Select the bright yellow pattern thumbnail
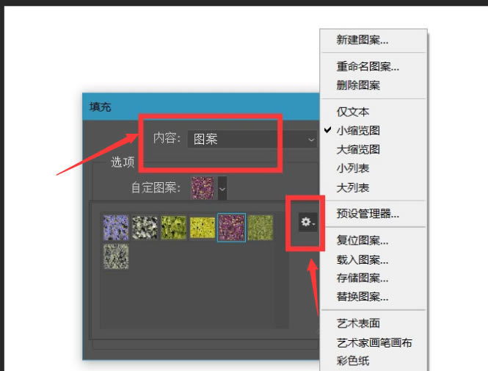Screen dimensions: 488x371 203,228
